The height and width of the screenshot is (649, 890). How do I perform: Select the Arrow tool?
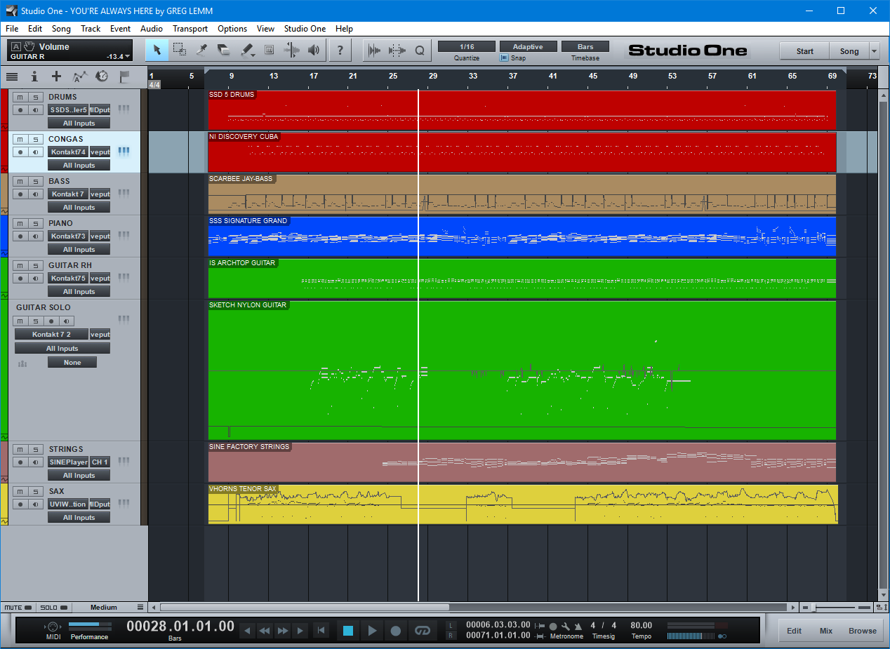click(x=157, y=50)
